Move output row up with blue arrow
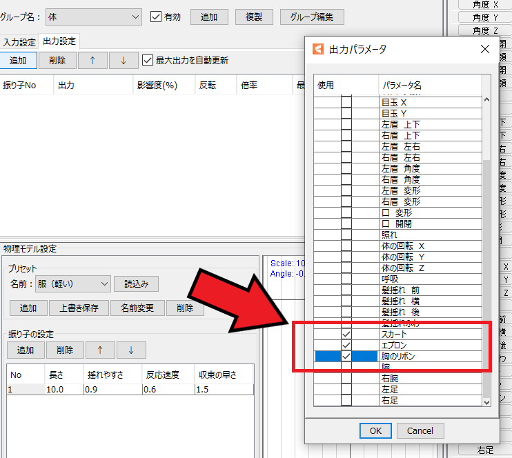The image size is (512, 458). pos(92,60)
